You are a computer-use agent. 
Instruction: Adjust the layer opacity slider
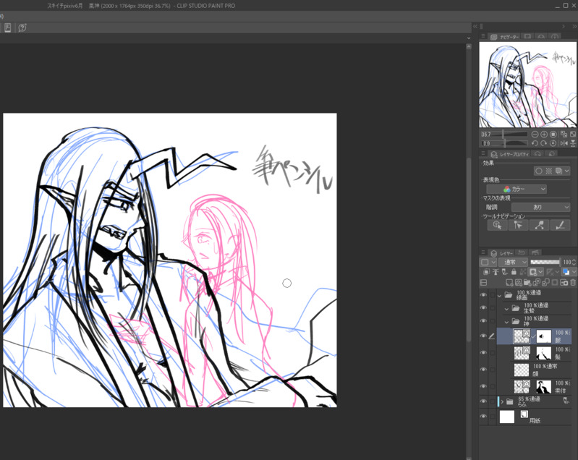click(x=545, y=262)
